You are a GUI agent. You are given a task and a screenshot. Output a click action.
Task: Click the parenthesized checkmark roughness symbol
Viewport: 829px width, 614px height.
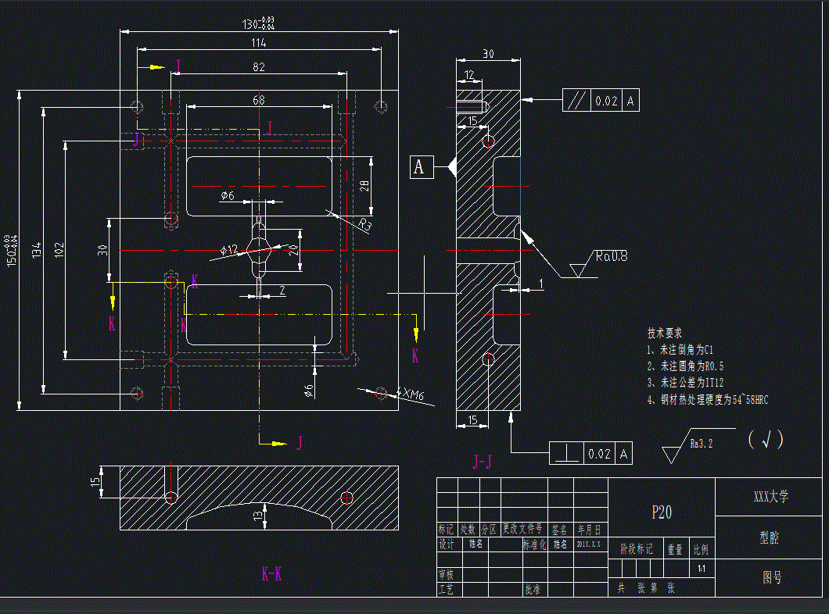click(x=766, y=439)
